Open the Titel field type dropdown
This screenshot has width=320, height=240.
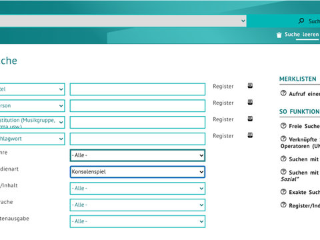pos(32,89)
